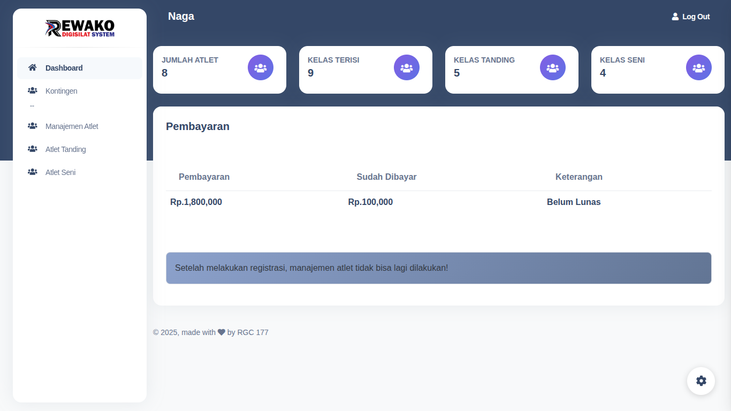
Task: Open the Kontingen menu entry
Action: [x=61, y=91]
